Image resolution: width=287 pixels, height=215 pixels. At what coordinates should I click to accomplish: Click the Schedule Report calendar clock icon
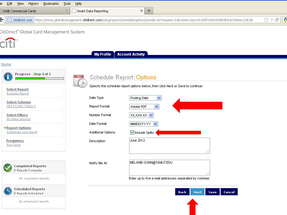pyautogui.click(x=80, y=81)
